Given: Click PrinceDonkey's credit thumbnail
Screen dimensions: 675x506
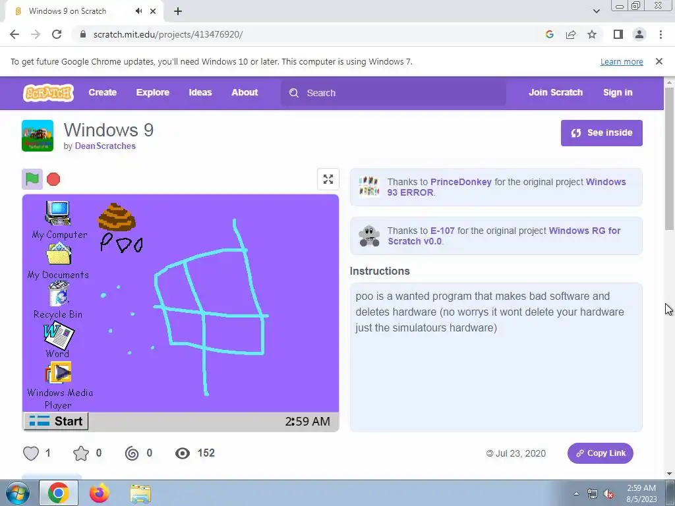Looking at the screenshot, I should (369, 186).
